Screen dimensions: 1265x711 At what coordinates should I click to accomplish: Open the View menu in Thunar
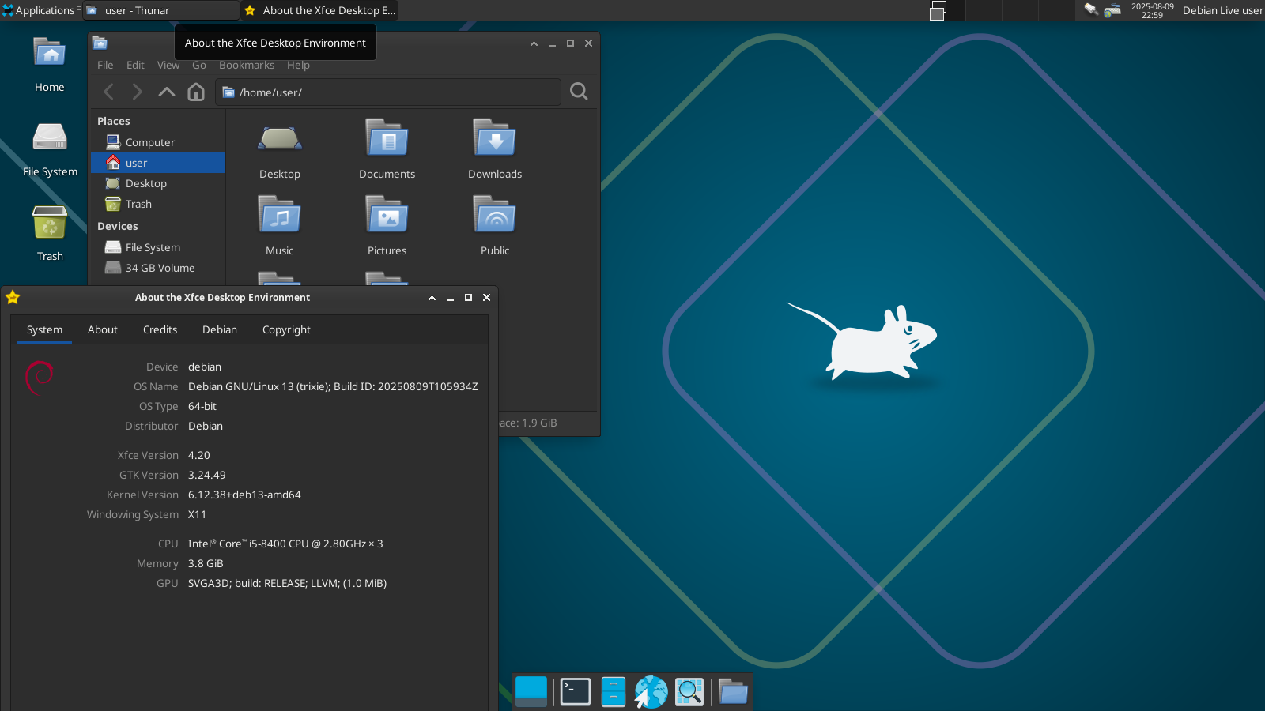click(168, 65)
